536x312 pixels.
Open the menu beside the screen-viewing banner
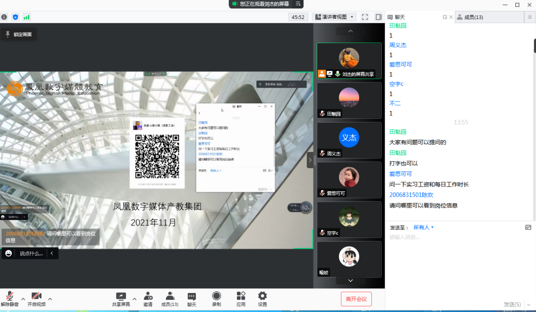coord(298,4)
